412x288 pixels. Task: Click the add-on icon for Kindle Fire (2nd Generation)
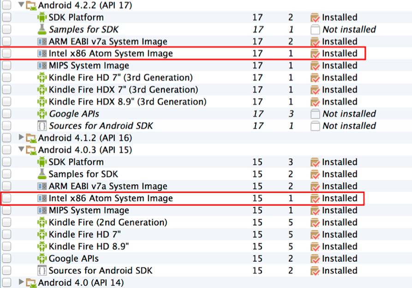(42, 222)
